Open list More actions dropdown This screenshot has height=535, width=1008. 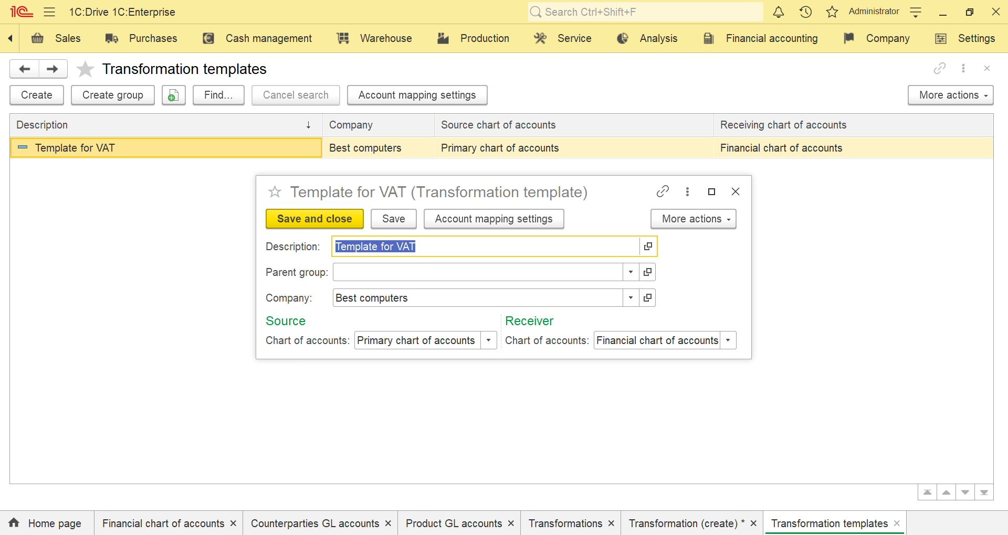[x=950, y=95]
